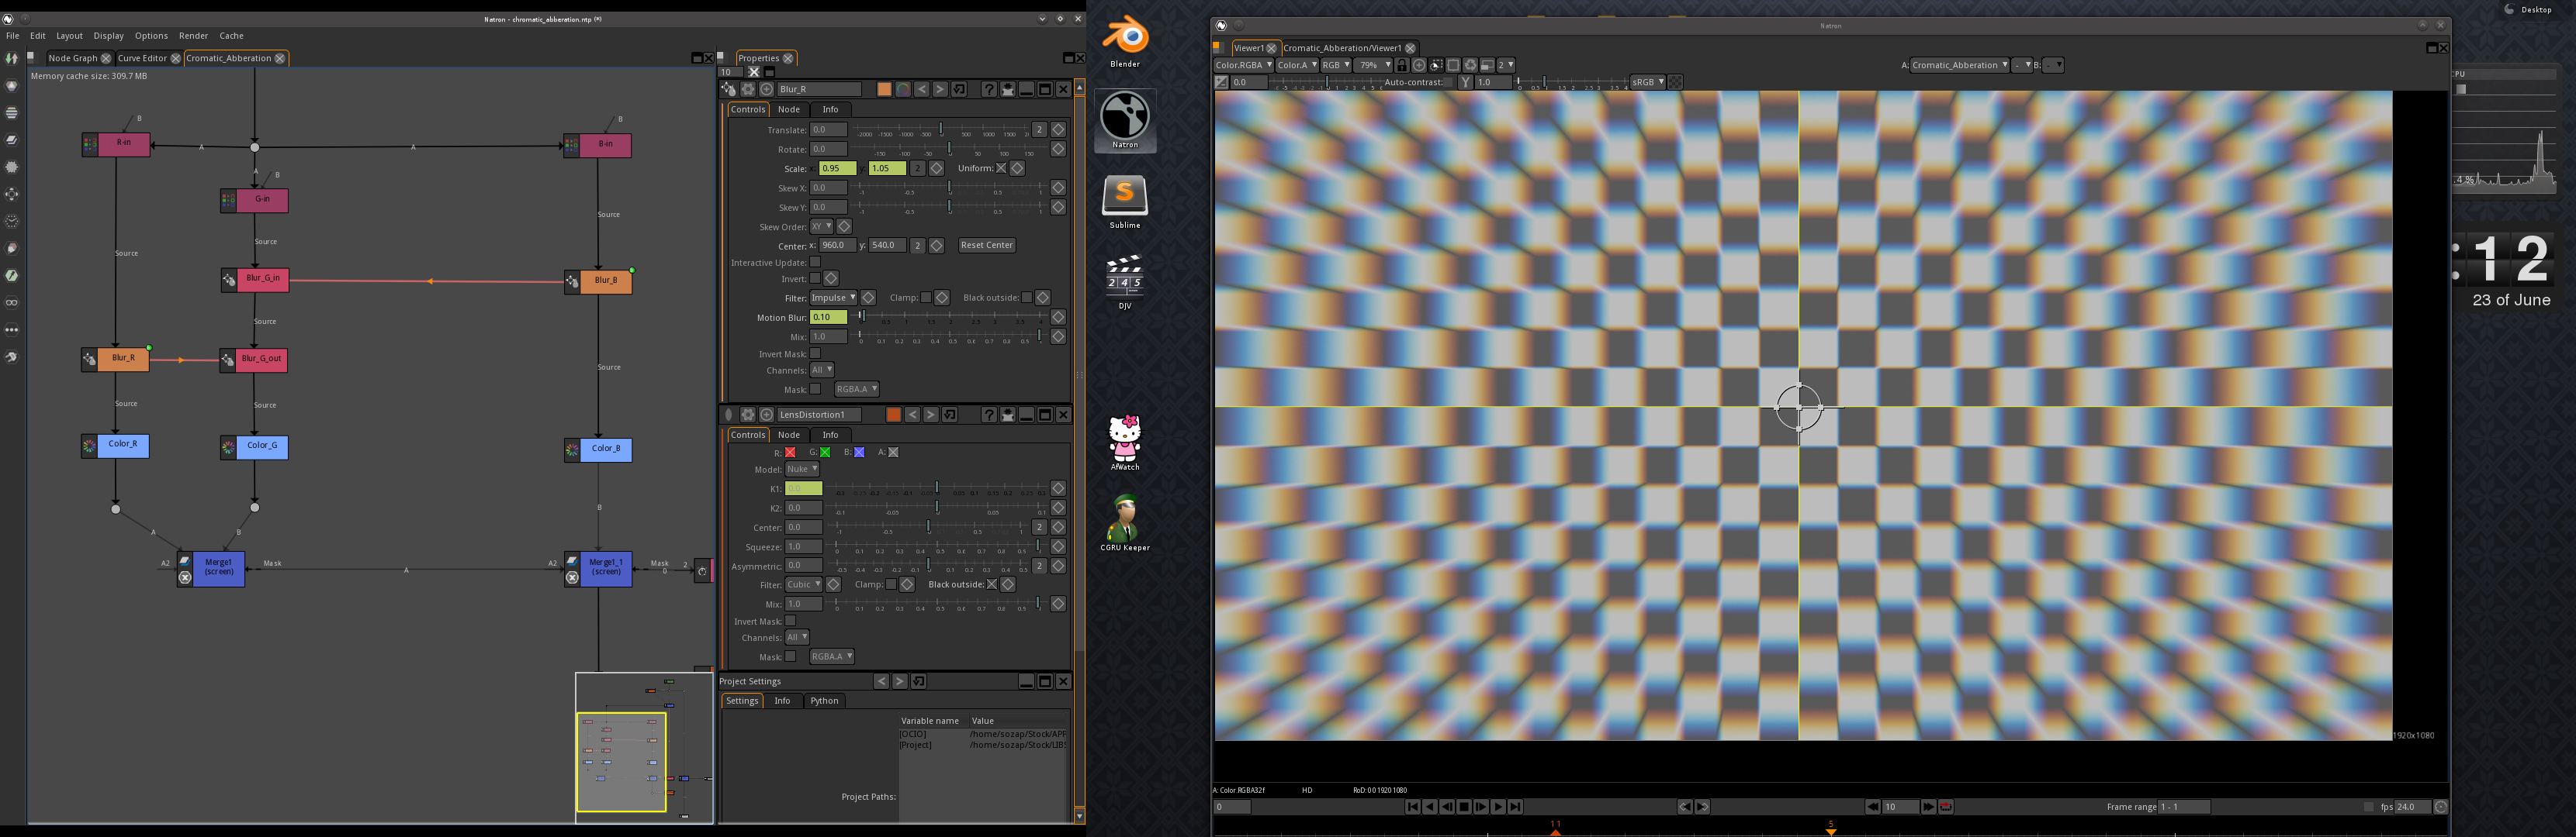Restore defaults for LensDistortion1 node
This screenshot has height=837, width=2576.
point(950,415)
